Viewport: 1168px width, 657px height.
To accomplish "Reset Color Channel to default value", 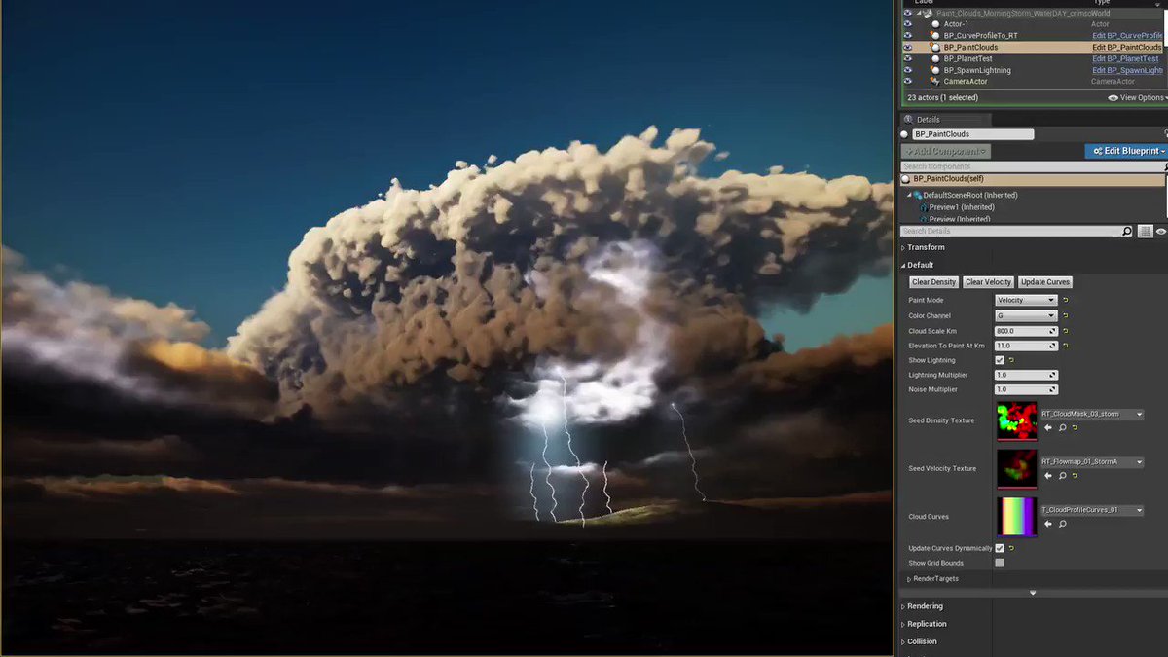I will (x=1066, y=316).
